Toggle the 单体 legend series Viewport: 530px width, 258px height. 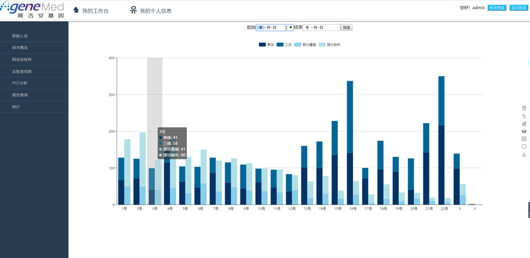tap(266, 44)
